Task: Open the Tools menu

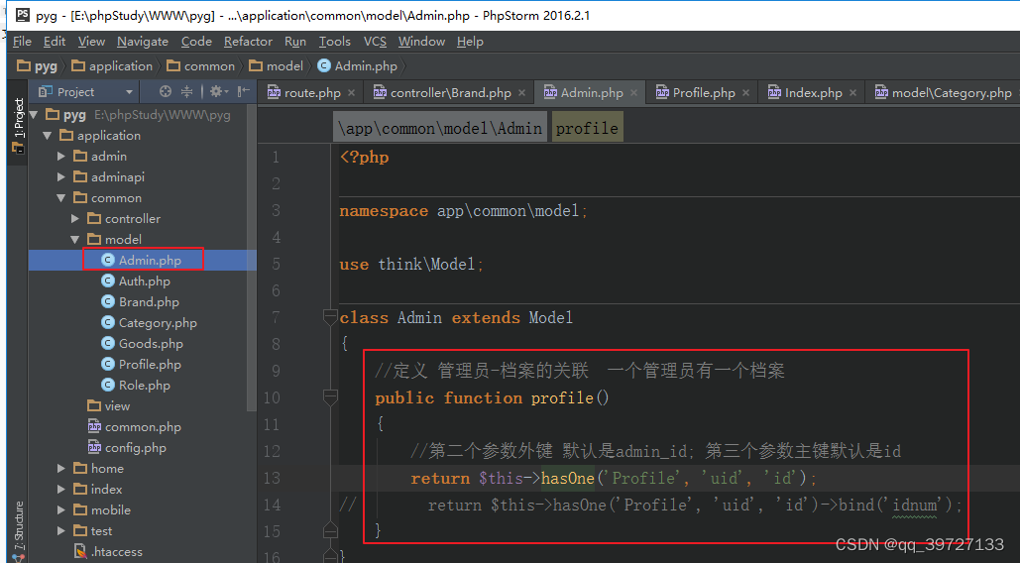Action: [334, 42]
